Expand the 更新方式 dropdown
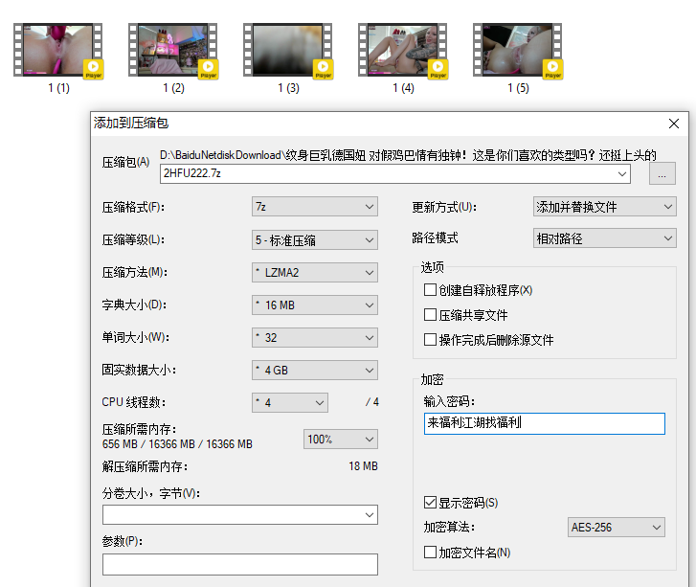 (604, 207)
